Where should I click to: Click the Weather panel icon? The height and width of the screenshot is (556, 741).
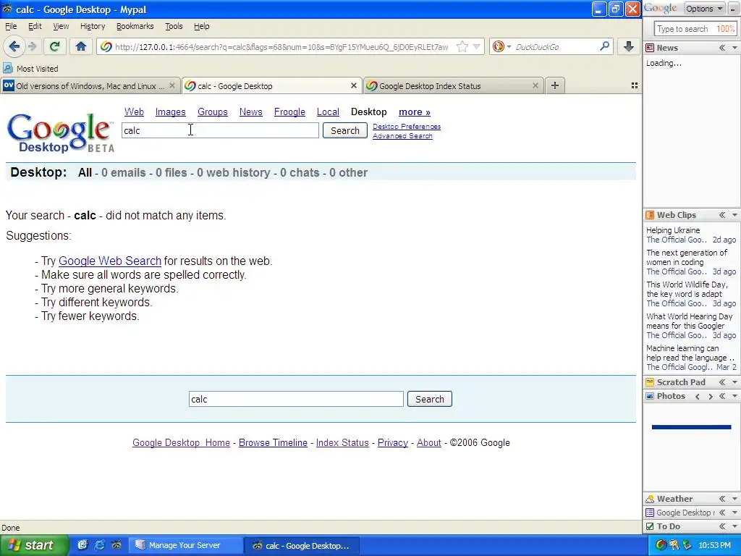coord(650,499)
